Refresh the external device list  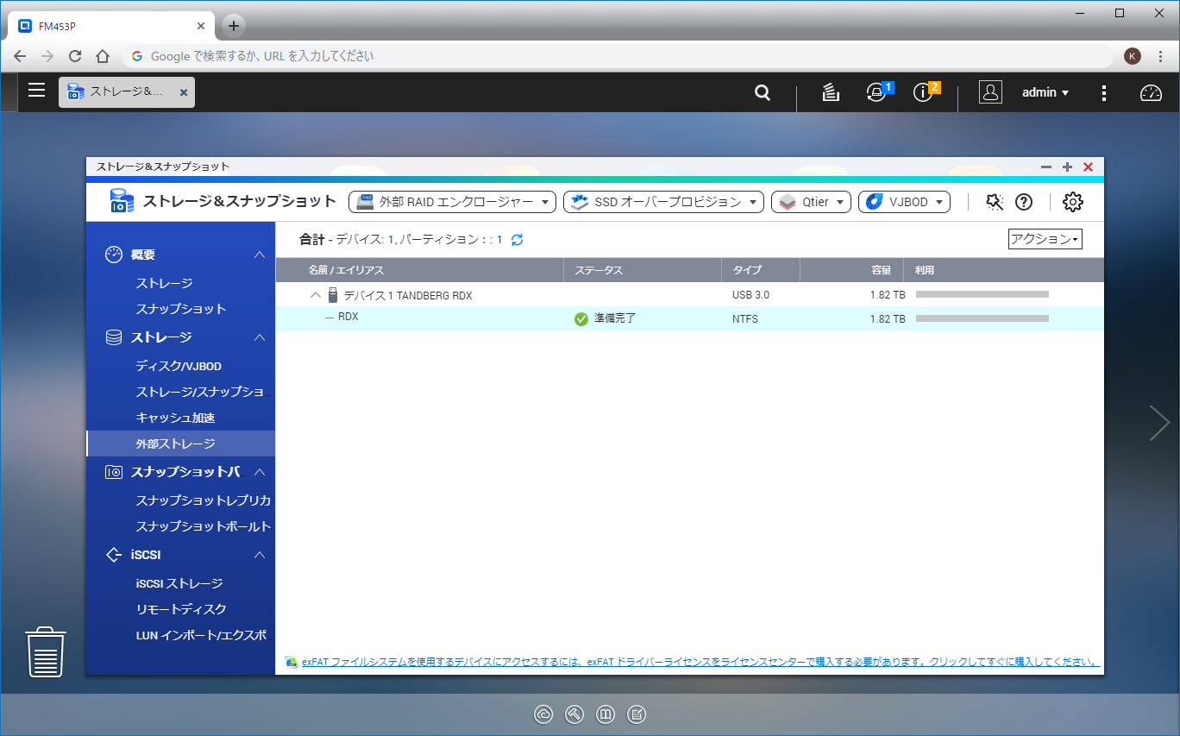(x=518, y=240)
